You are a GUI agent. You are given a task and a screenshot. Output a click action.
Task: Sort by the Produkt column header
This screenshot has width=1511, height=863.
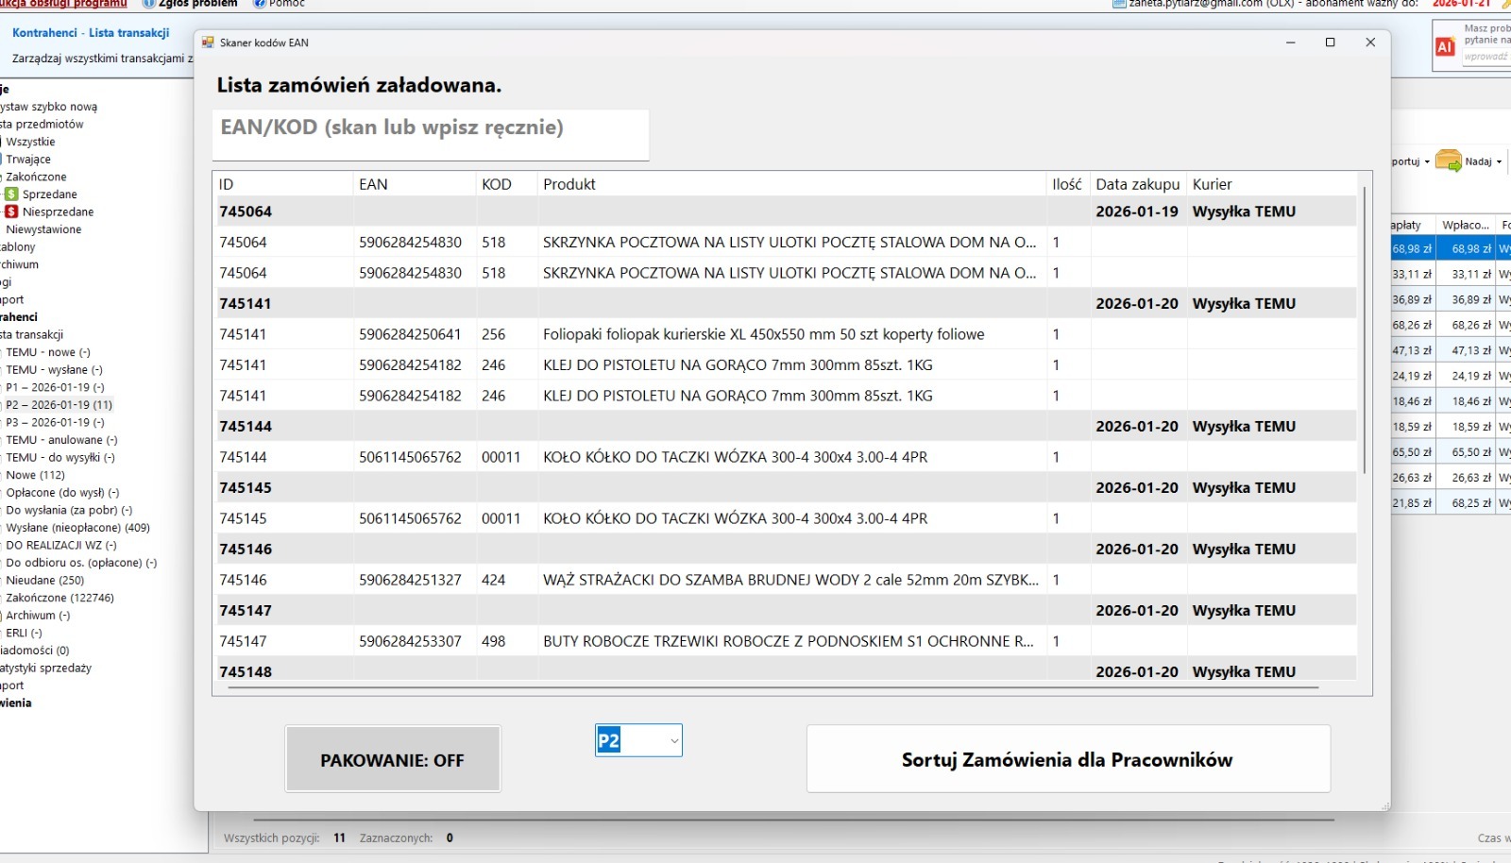tap(792, 184)
